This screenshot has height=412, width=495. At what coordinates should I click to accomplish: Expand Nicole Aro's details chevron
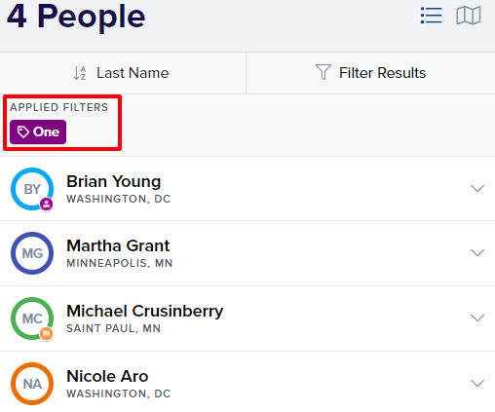tap(477, 383)
